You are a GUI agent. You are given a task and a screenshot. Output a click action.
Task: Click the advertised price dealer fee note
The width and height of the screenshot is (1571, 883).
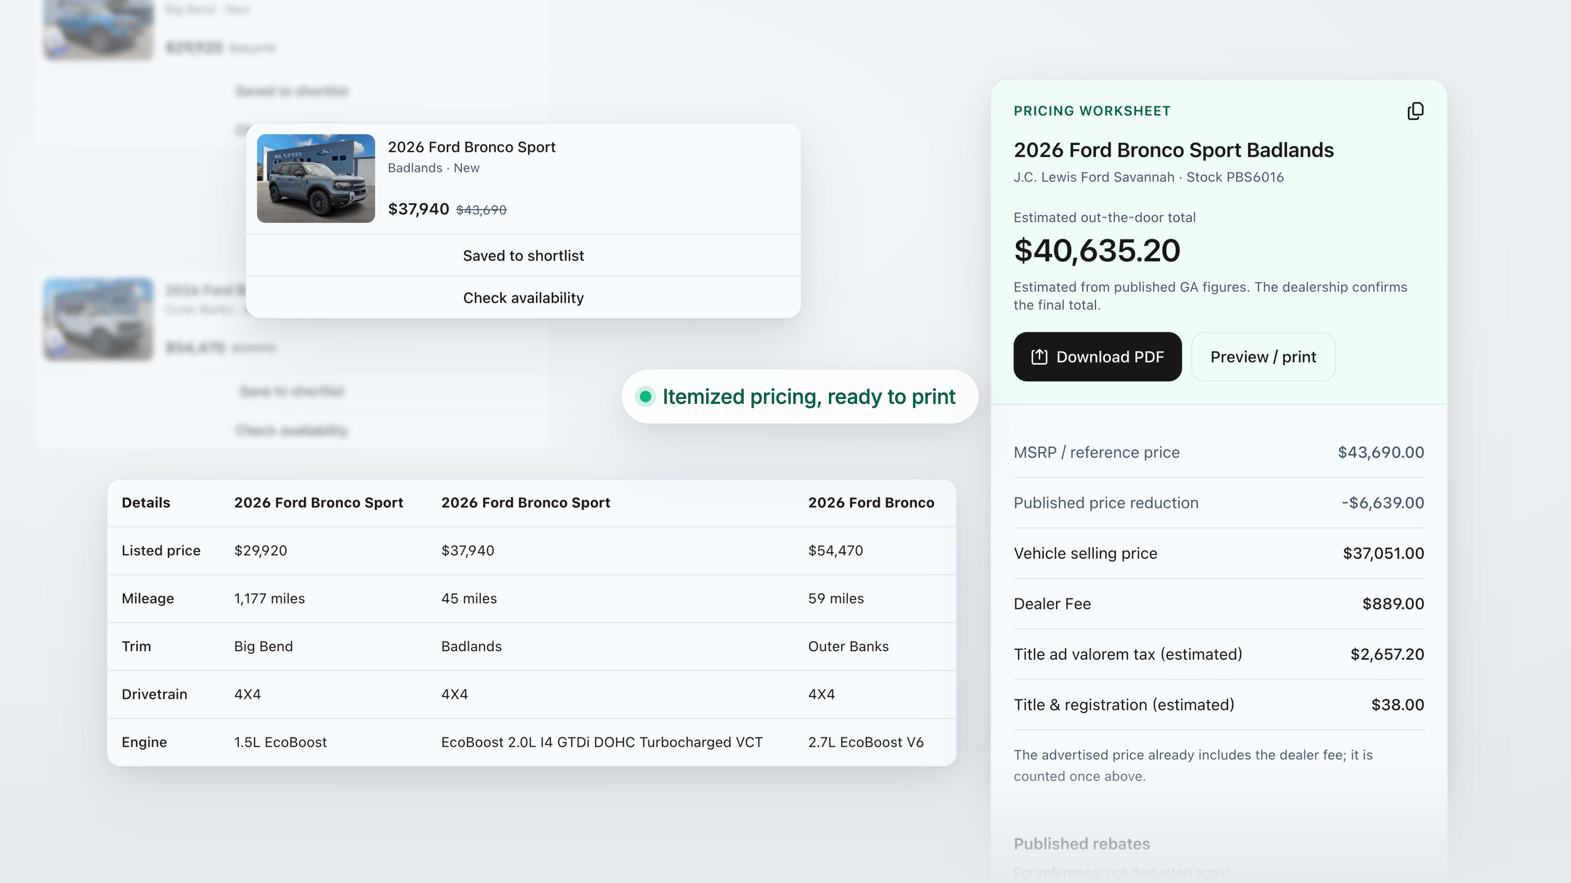(x=1193, y=765)
